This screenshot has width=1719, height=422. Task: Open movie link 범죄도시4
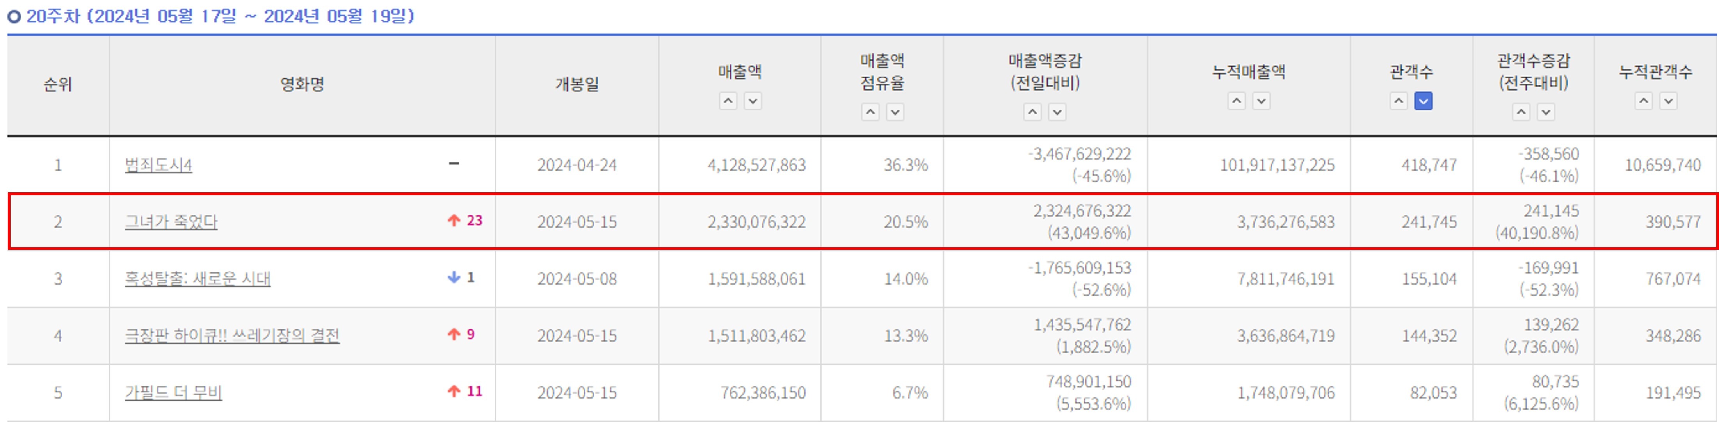pyautogui.click(x=158, y=165)
